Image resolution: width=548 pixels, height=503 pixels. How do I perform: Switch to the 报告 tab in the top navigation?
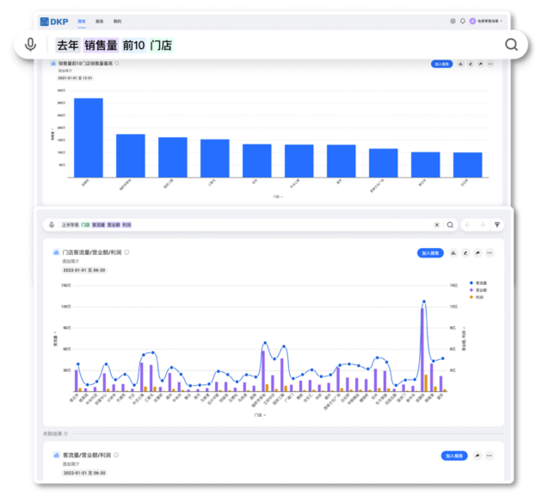click(x=100, y=21)
